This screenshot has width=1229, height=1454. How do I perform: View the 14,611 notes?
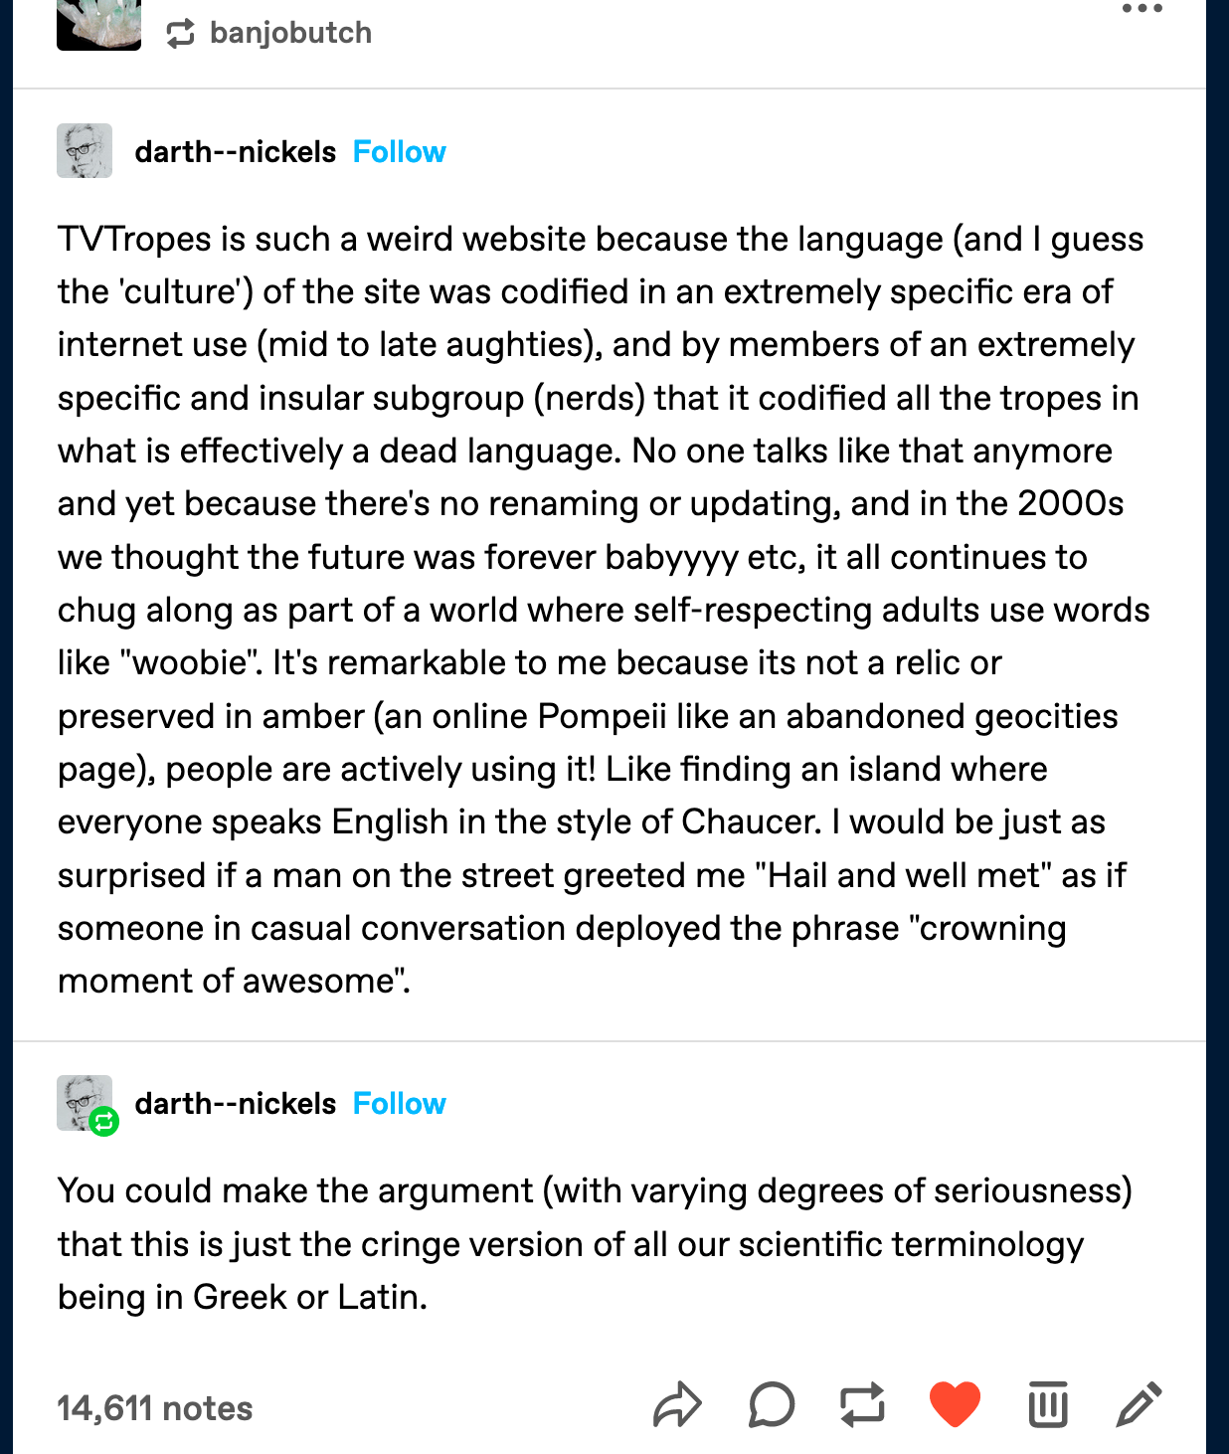click(154, 1406)
